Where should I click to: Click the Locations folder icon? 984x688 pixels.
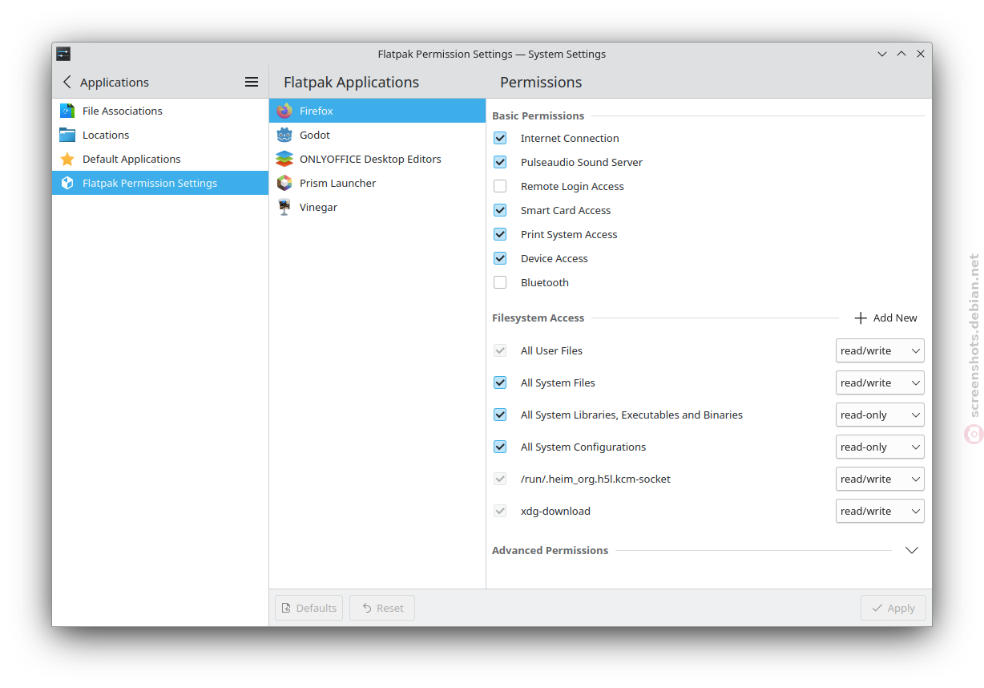click(x=67, y=135)
